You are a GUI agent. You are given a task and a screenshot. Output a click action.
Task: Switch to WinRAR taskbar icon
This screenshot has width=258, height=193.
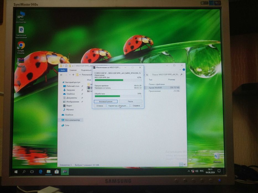click(x=65, y=172)
